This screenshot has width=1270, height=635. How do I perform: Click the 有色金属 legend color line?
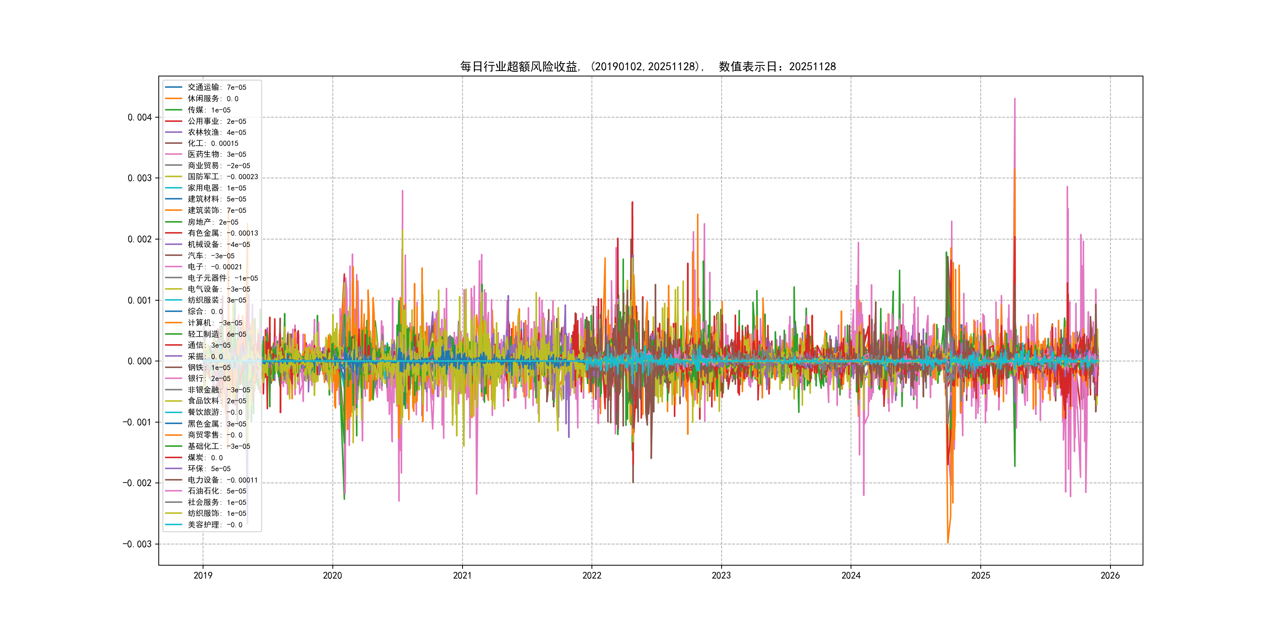click(174, 233)
